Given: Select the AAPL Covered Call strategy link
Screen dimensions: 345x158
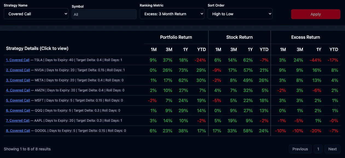Looking at the screenshot, I should pyautogui.click(x=18, y=121).
